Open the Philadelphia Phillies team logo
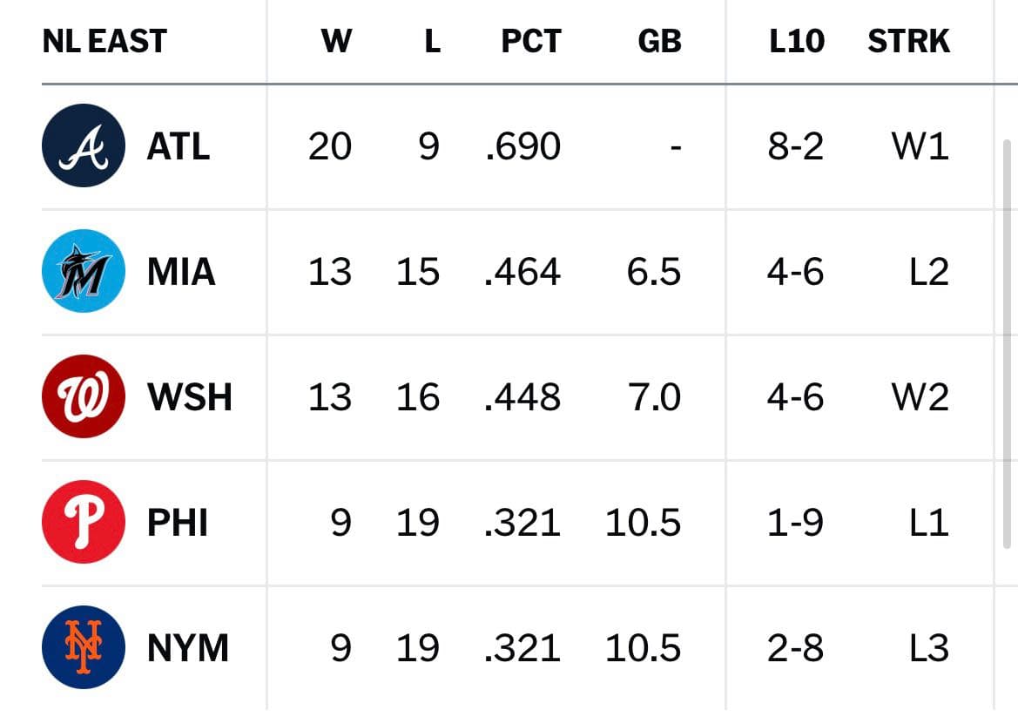Viewport: 1018px width, 717px height. (x=83, y=522)
